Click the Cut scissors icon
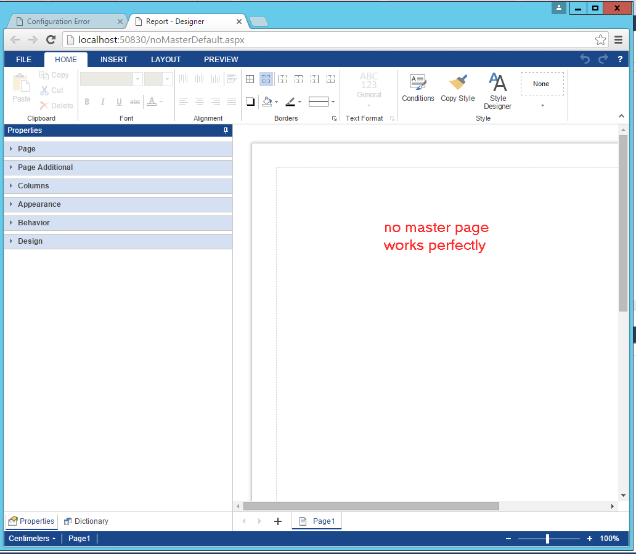Image resolution: width=636 pixels, height=554 pixels. pos(44,90)
